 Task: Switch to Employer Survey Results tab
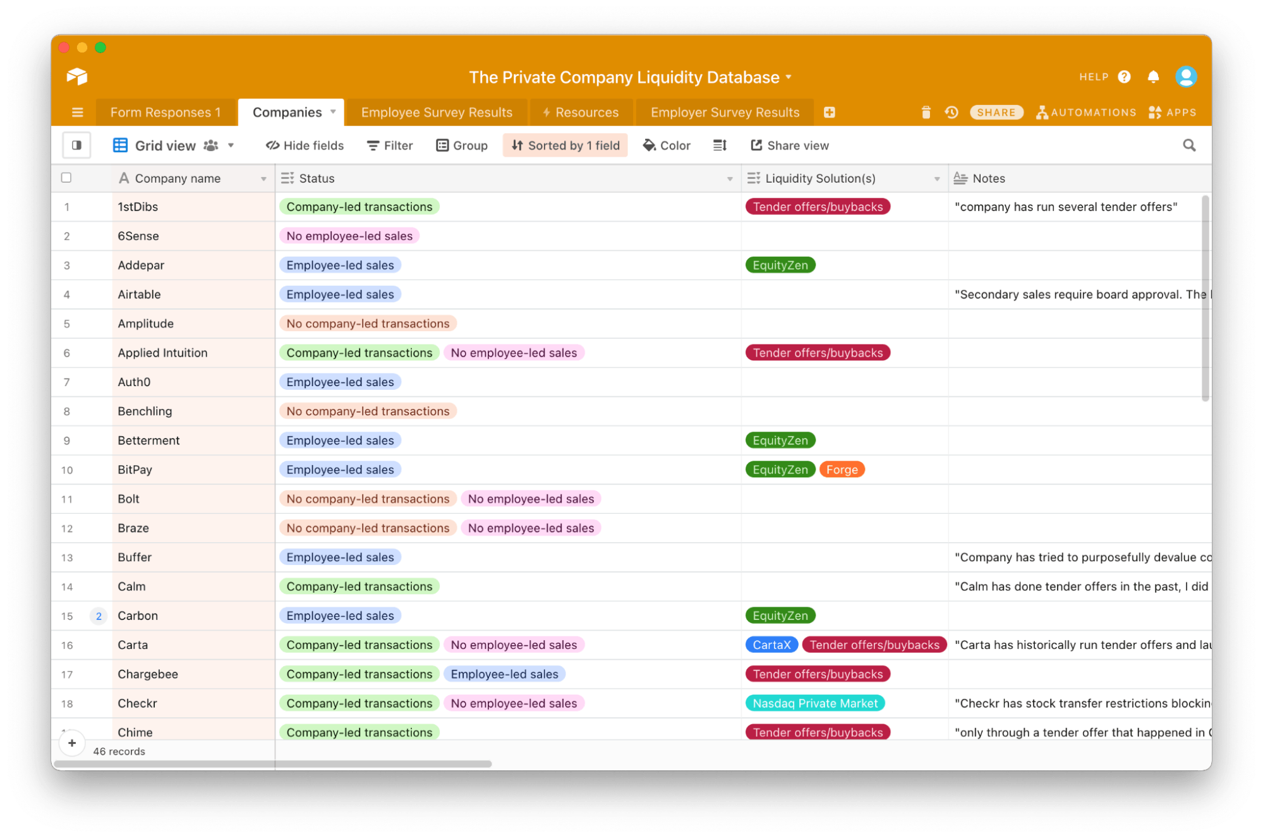tap(725, 112)
